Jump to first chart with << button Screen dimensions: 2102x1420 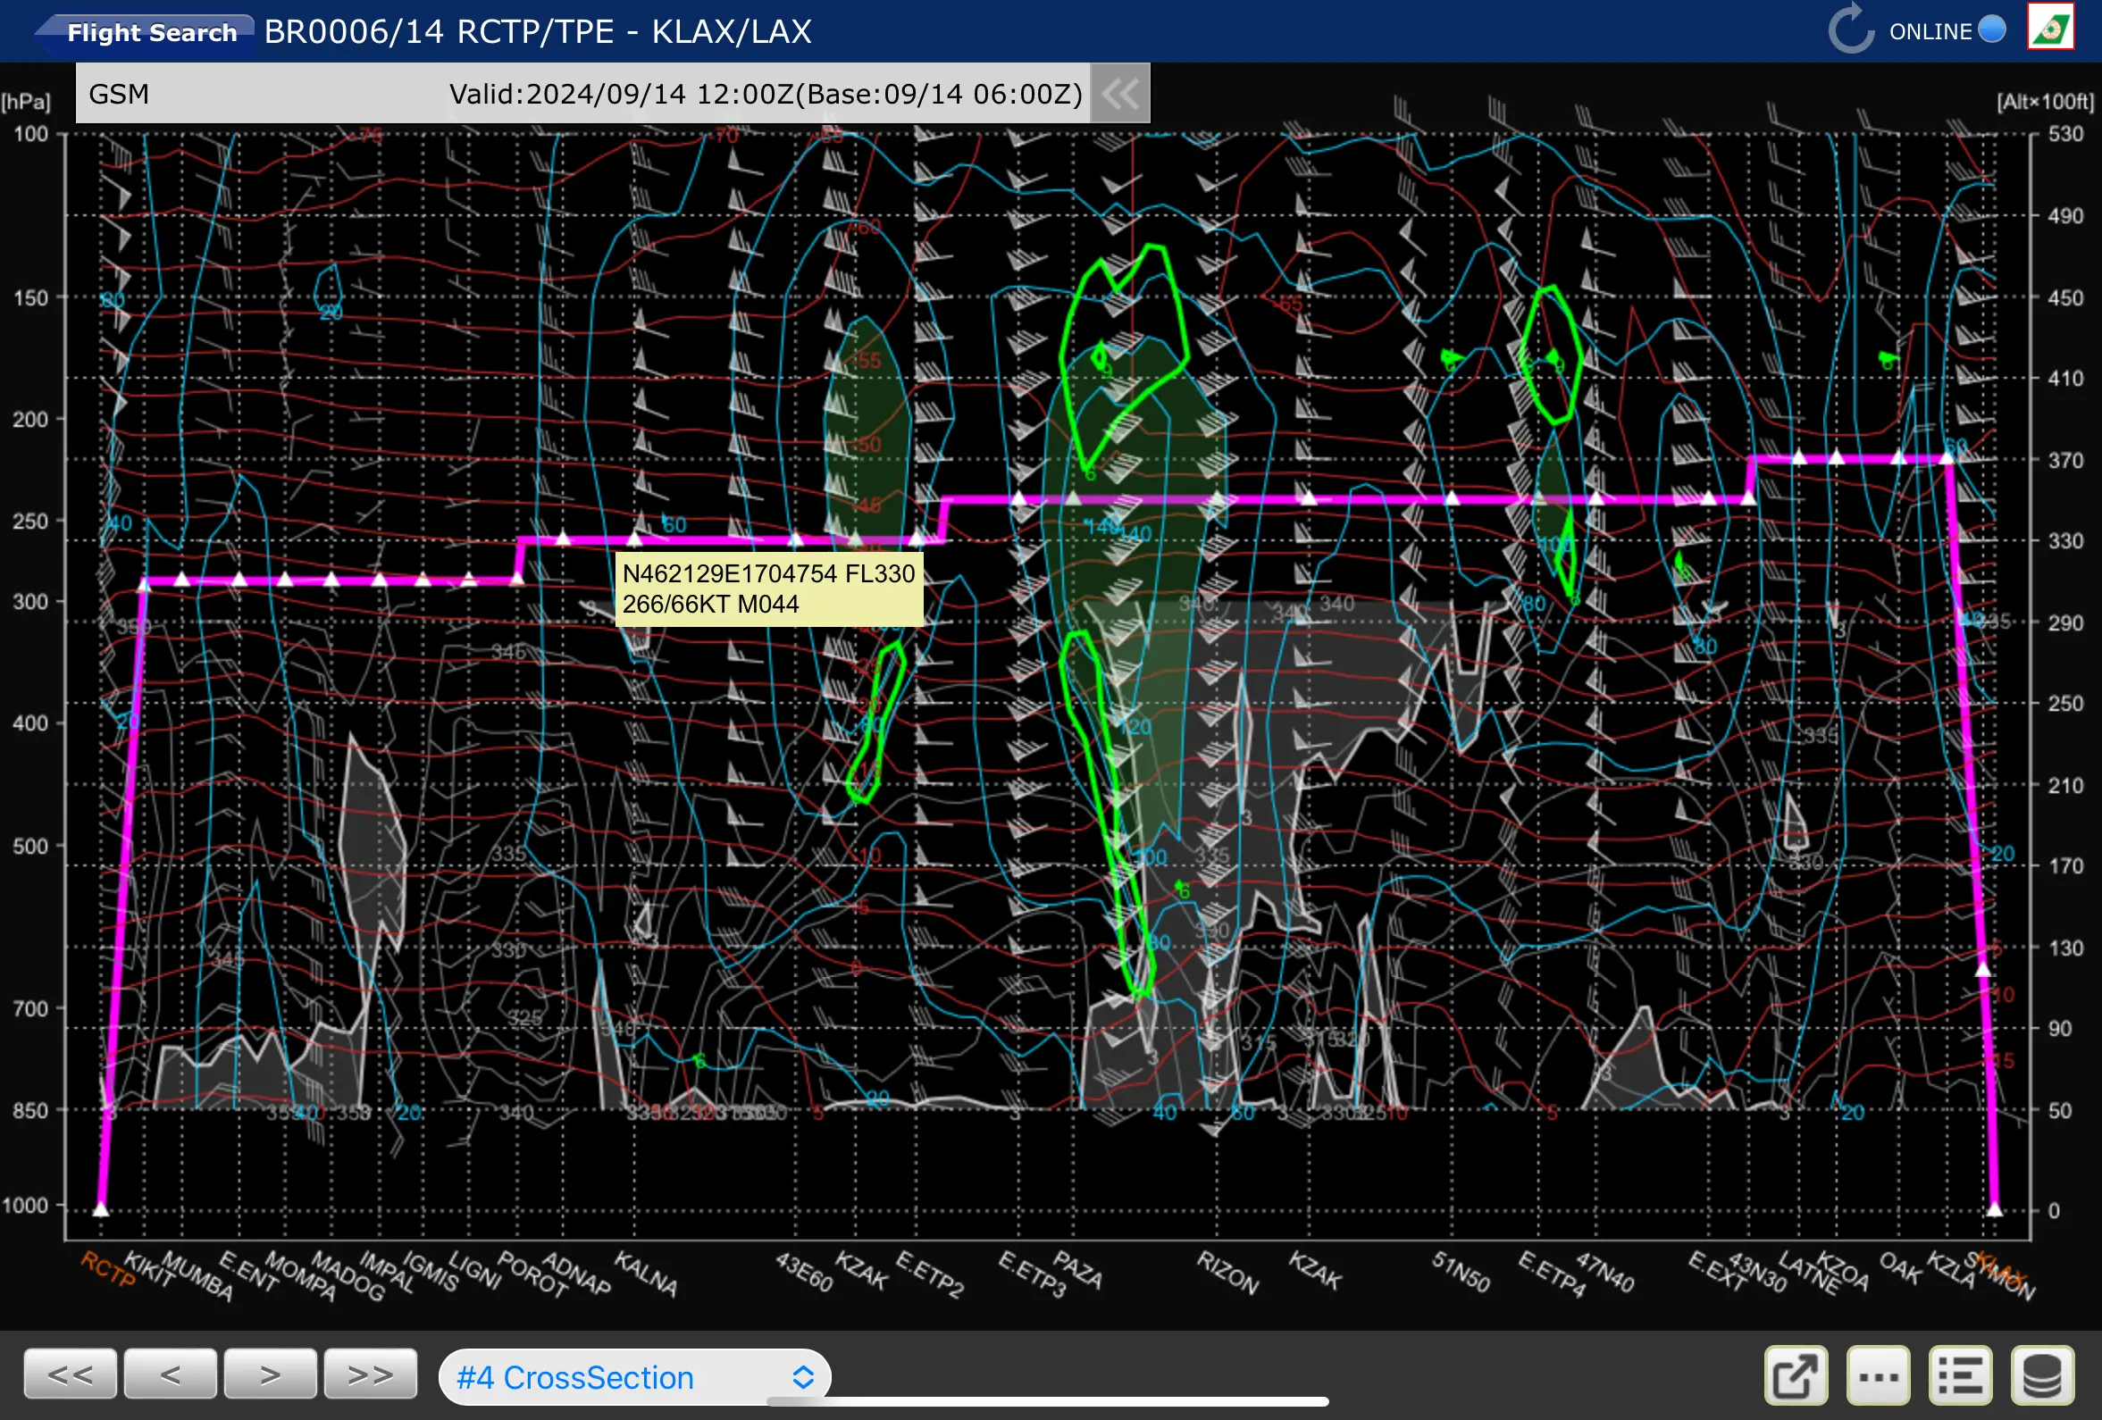pyautogui.click(x=71, y=1374)
